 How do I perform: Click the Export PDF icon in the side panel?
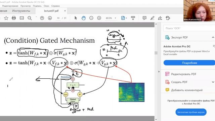click(167, 37)
